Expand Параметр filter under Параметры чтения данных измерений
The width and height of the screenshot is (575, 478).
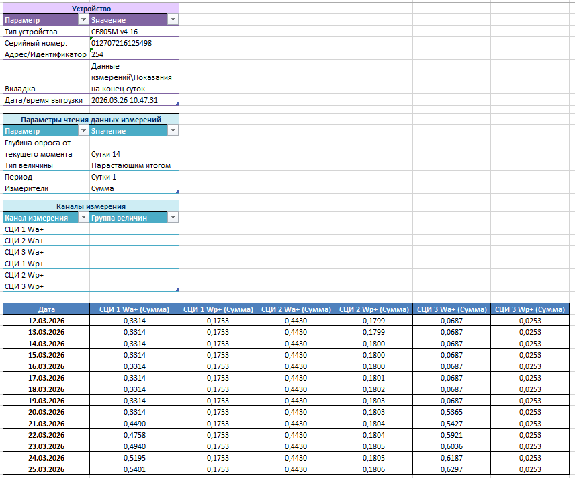pos(83,131)
